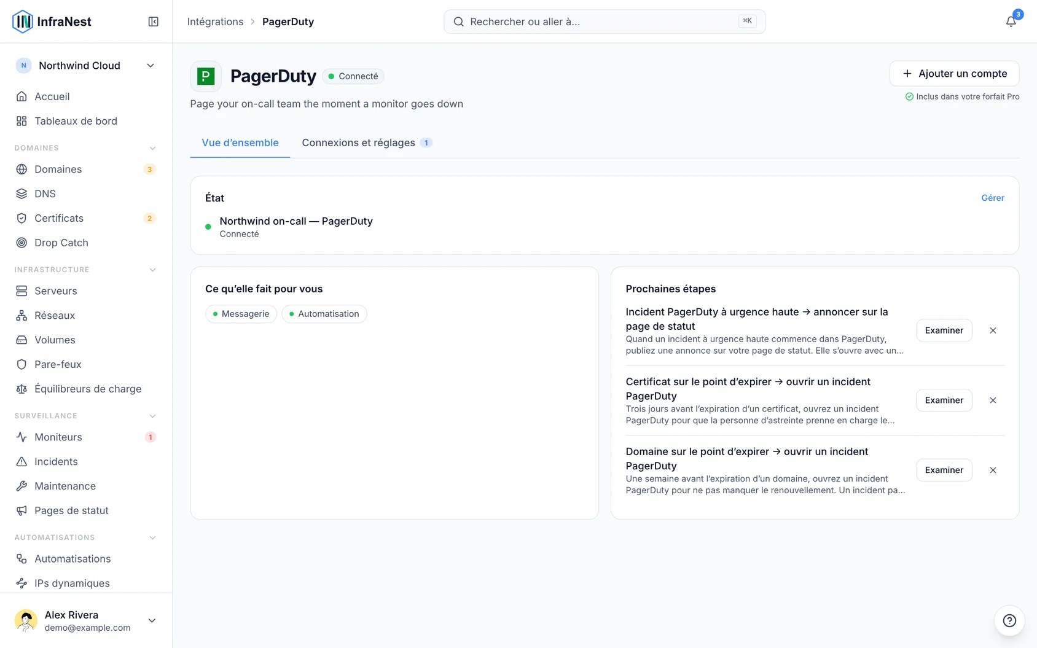Click the Réseaux network icon

click(x=22, y=315)
